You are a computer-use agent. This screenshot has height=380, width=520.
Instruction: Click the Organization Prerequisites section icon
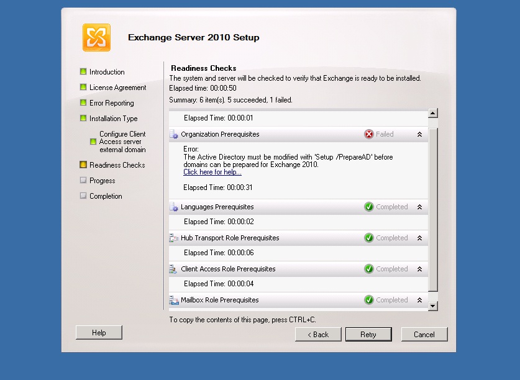tap(174, 134)
